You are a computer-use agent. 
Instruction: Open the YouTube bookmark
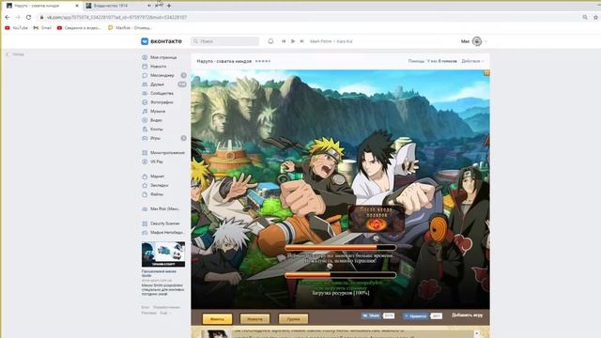click(17, 28)
